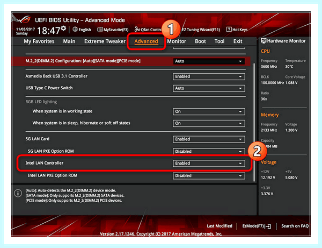322x248 pixels.
Task: Click Asmedia Back USB 3.1 Controller label
Action: tap(56, 76)
